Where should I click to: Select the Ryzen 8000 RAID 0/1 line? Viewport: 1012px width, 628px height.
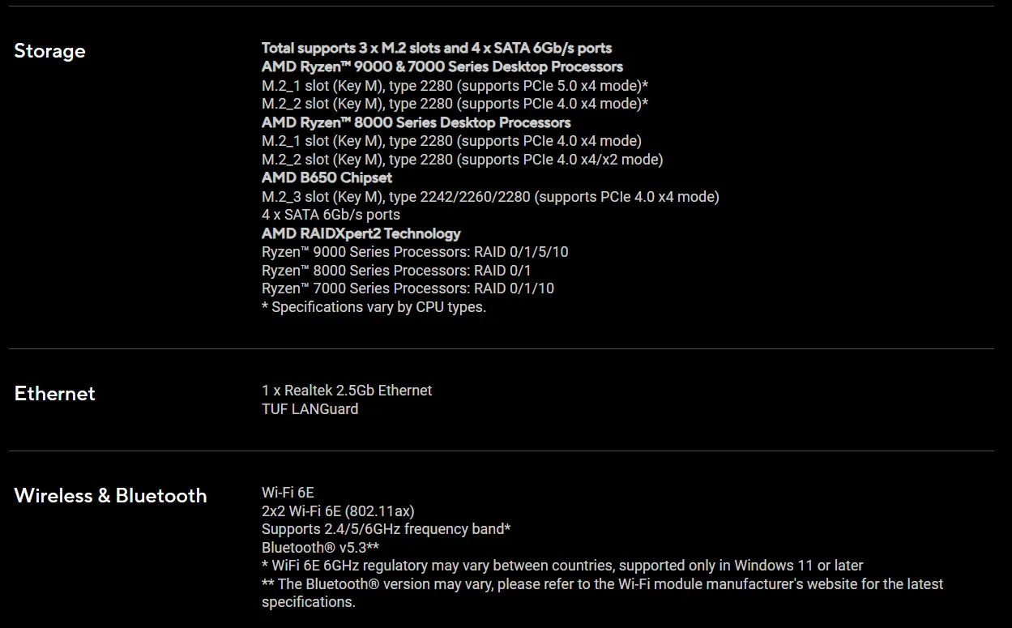click(396, 270)
